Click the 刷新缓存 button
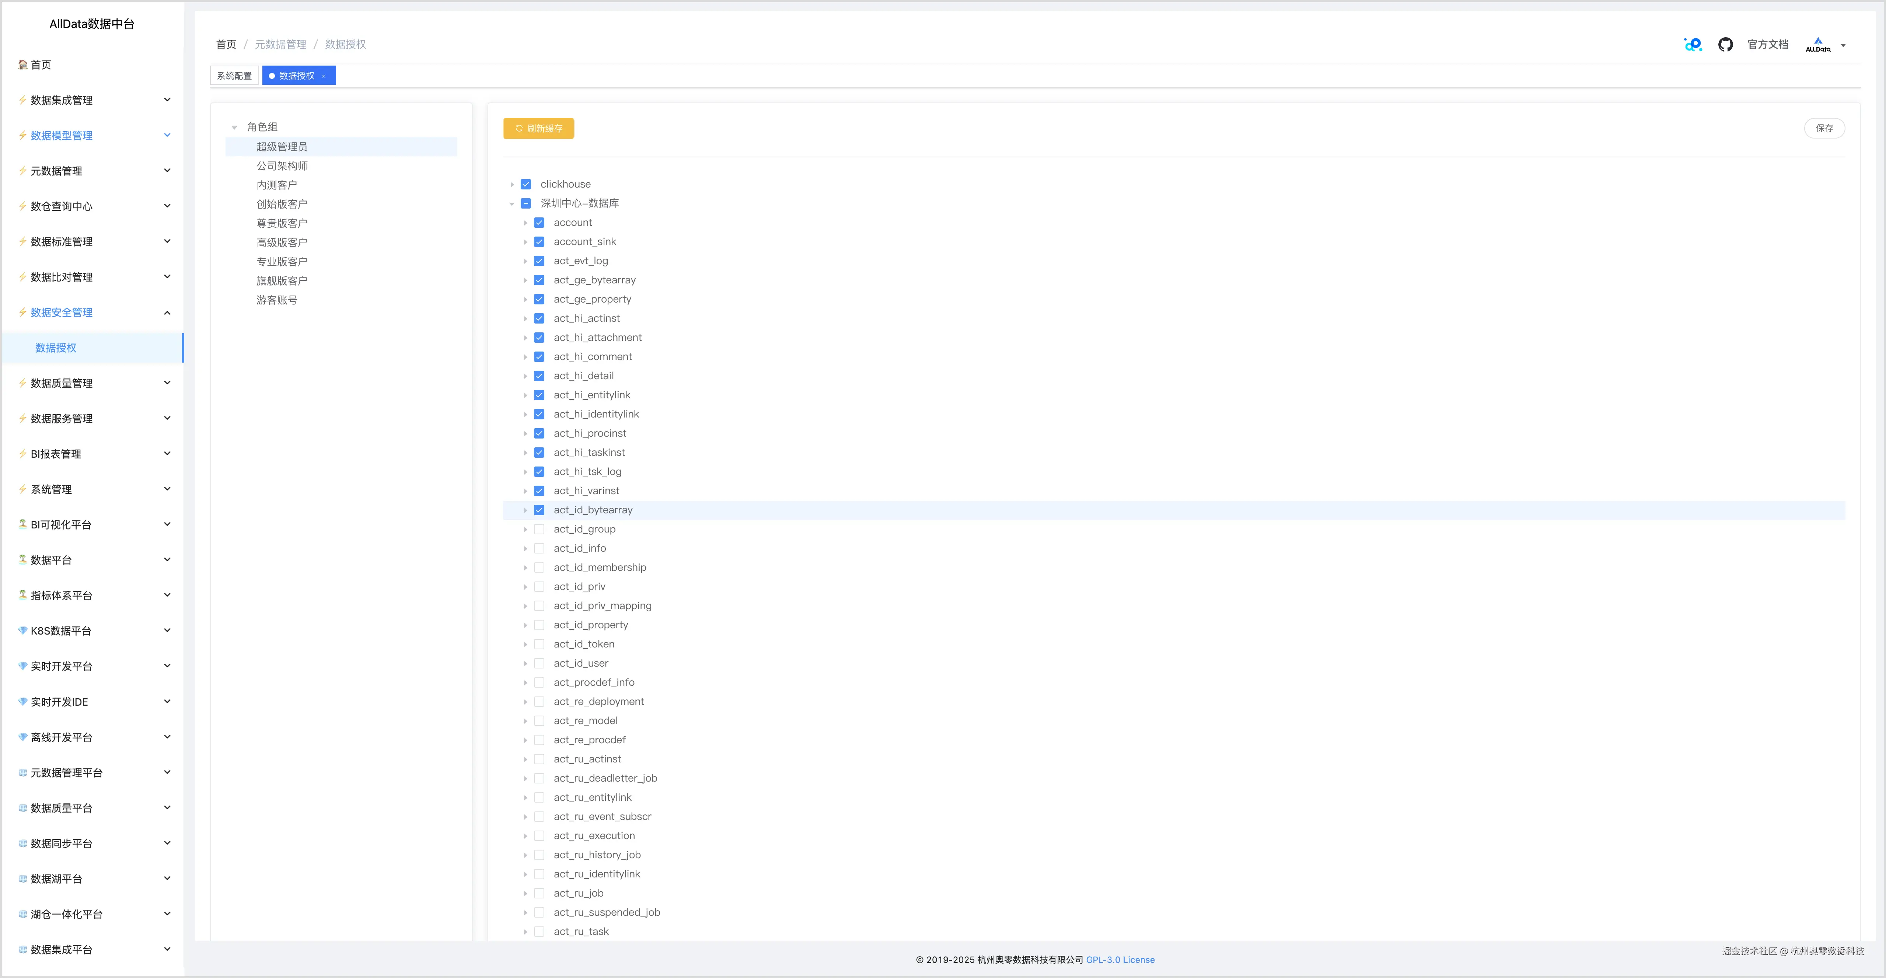 (538, 129)
